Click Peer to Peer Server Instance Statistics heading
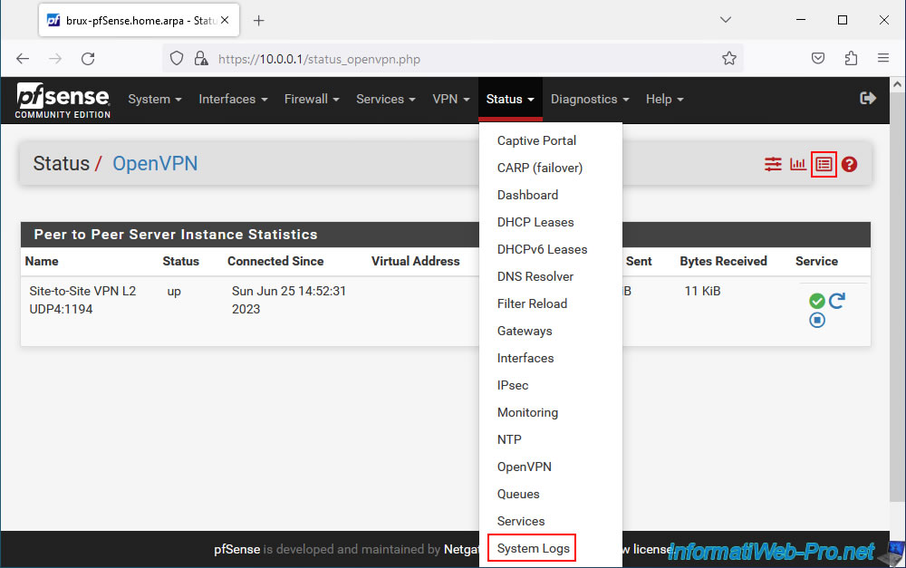 [176, 235]
